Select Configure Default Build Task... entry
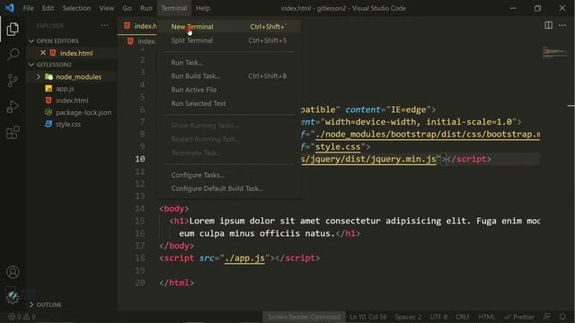 tap(229, 188)
